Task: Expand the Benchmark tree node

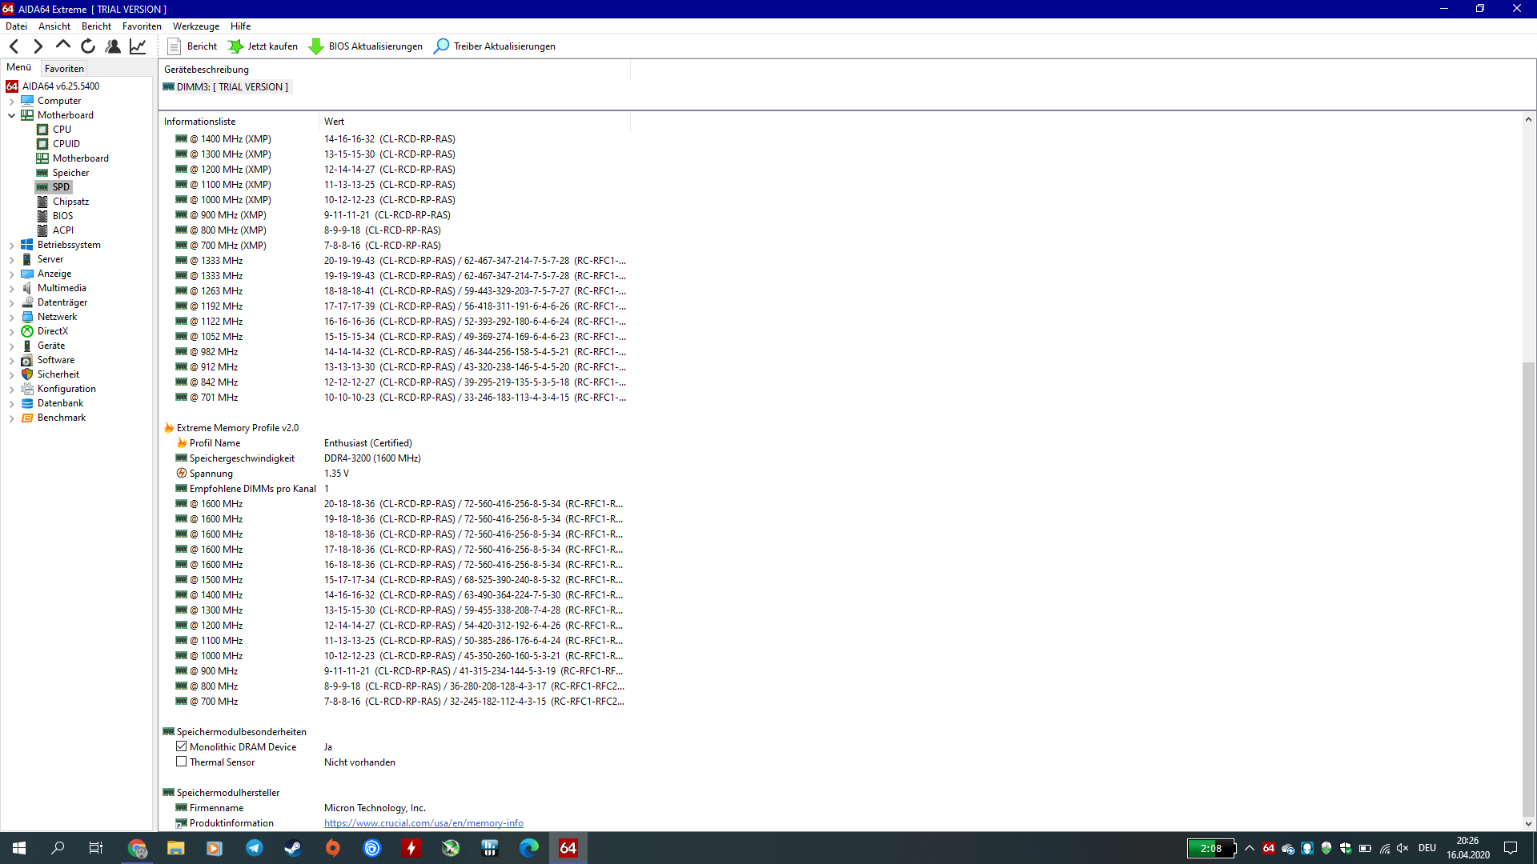Action: 12,418
